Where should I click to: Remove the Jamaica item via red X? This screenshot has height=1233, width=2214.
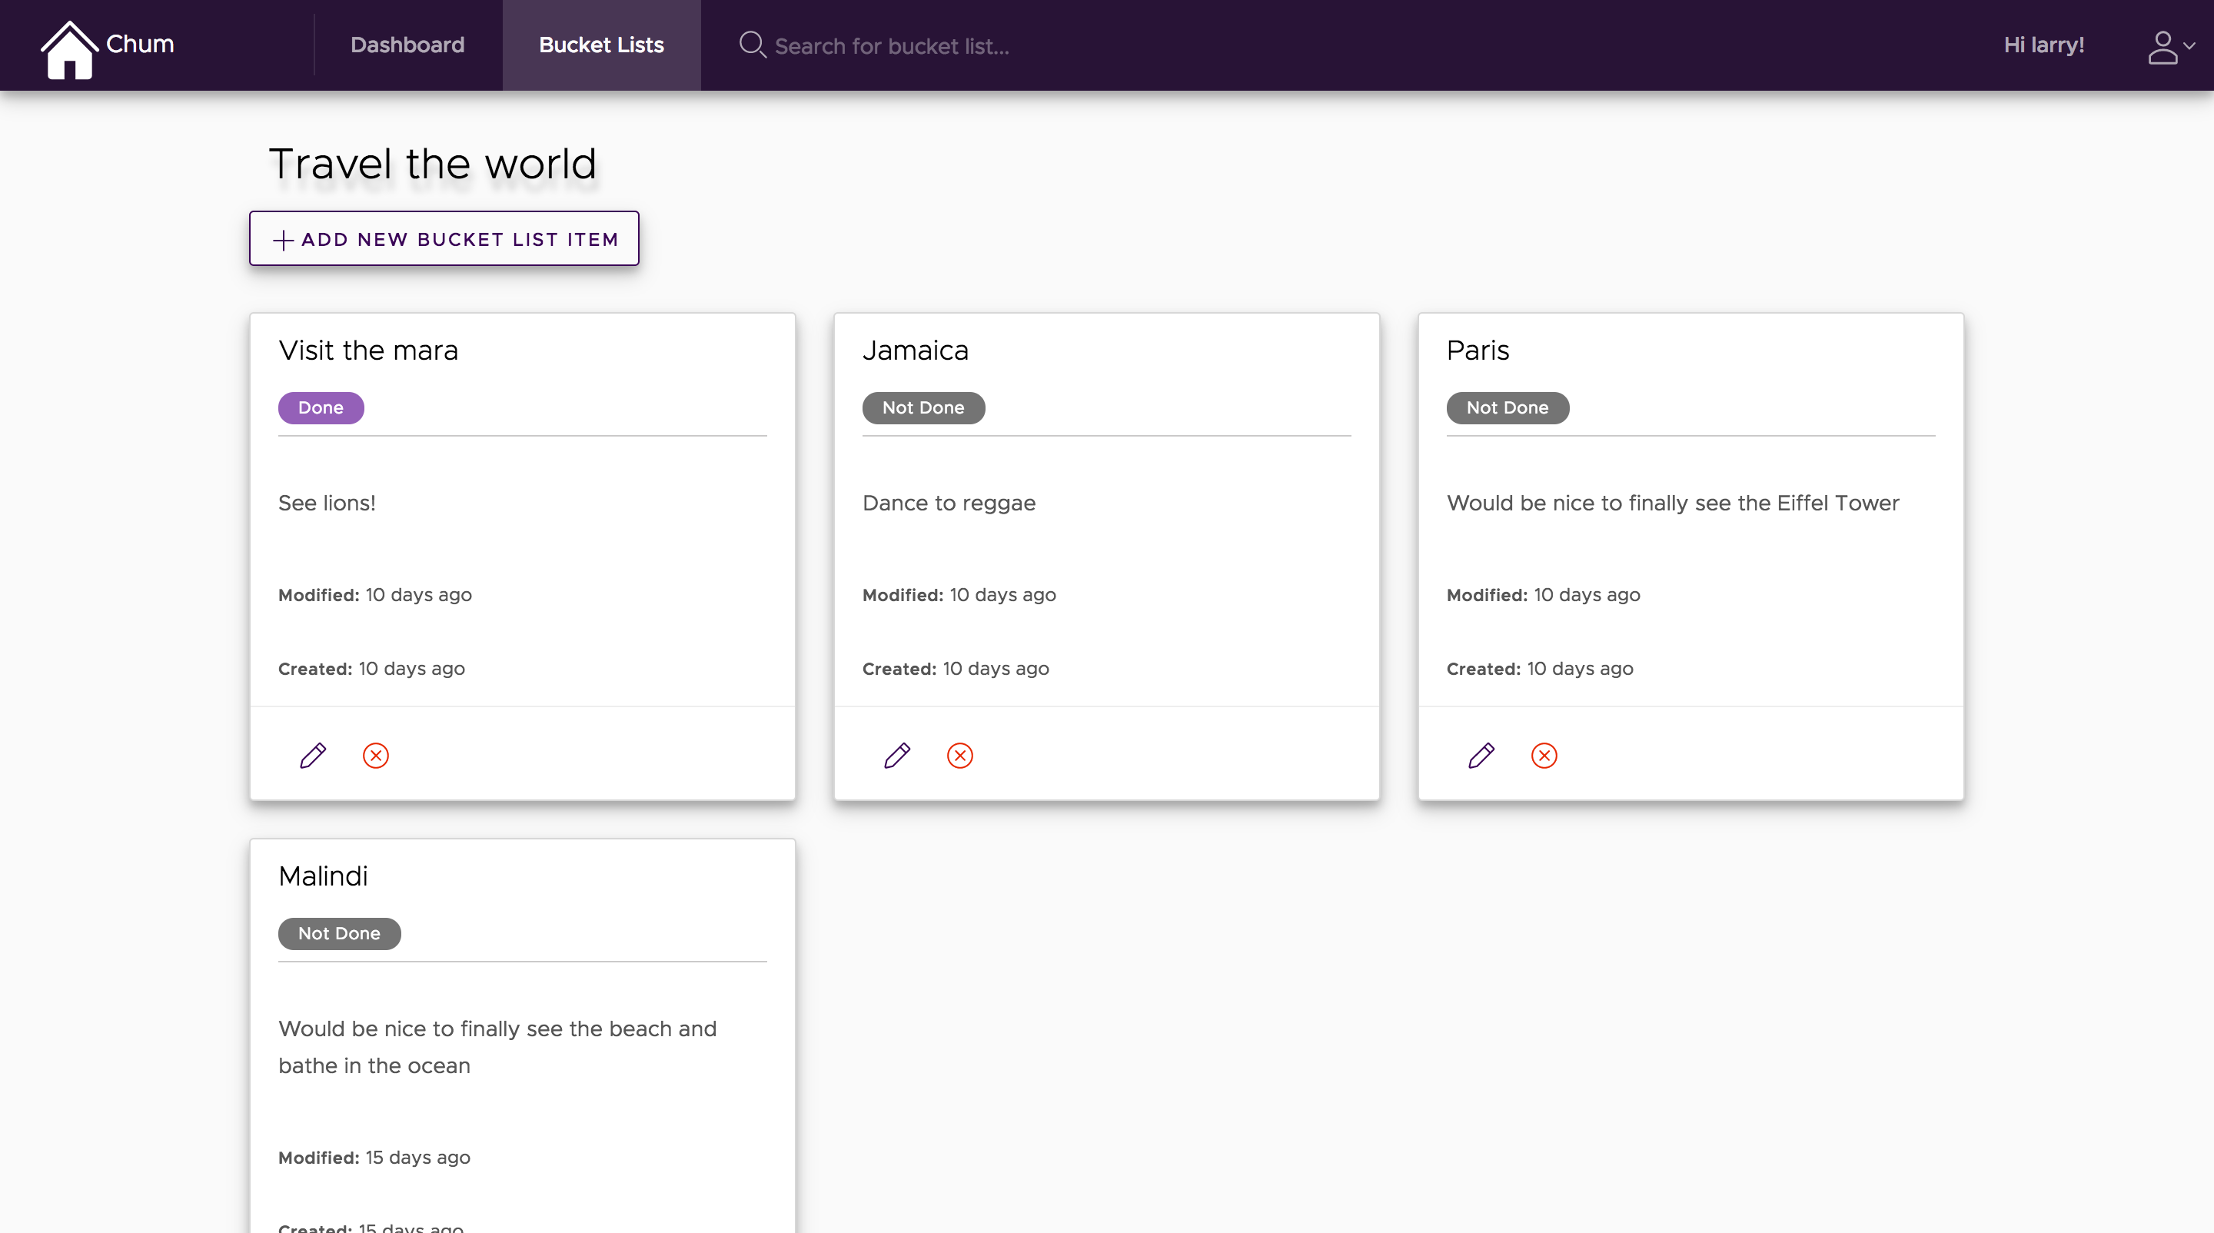tap(960, 756)
